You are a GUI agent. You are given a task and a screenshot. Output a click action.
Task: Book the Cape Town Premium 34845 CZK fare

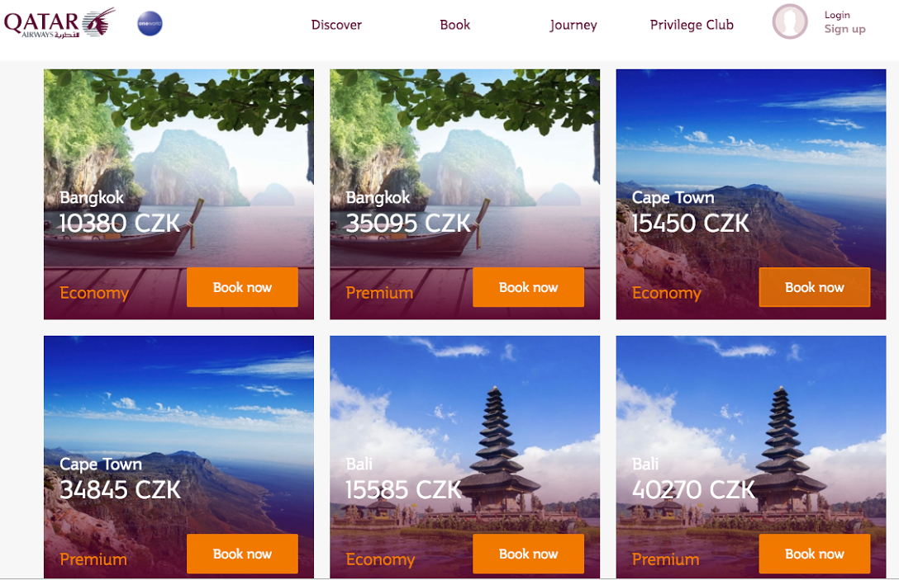click(x=242, y=554)
